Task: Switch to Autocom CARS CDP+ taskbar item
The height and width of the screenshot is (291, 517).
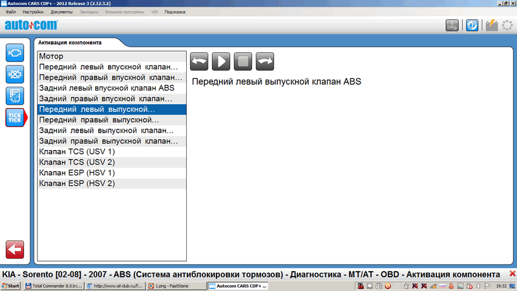Action: pos(237,286)
